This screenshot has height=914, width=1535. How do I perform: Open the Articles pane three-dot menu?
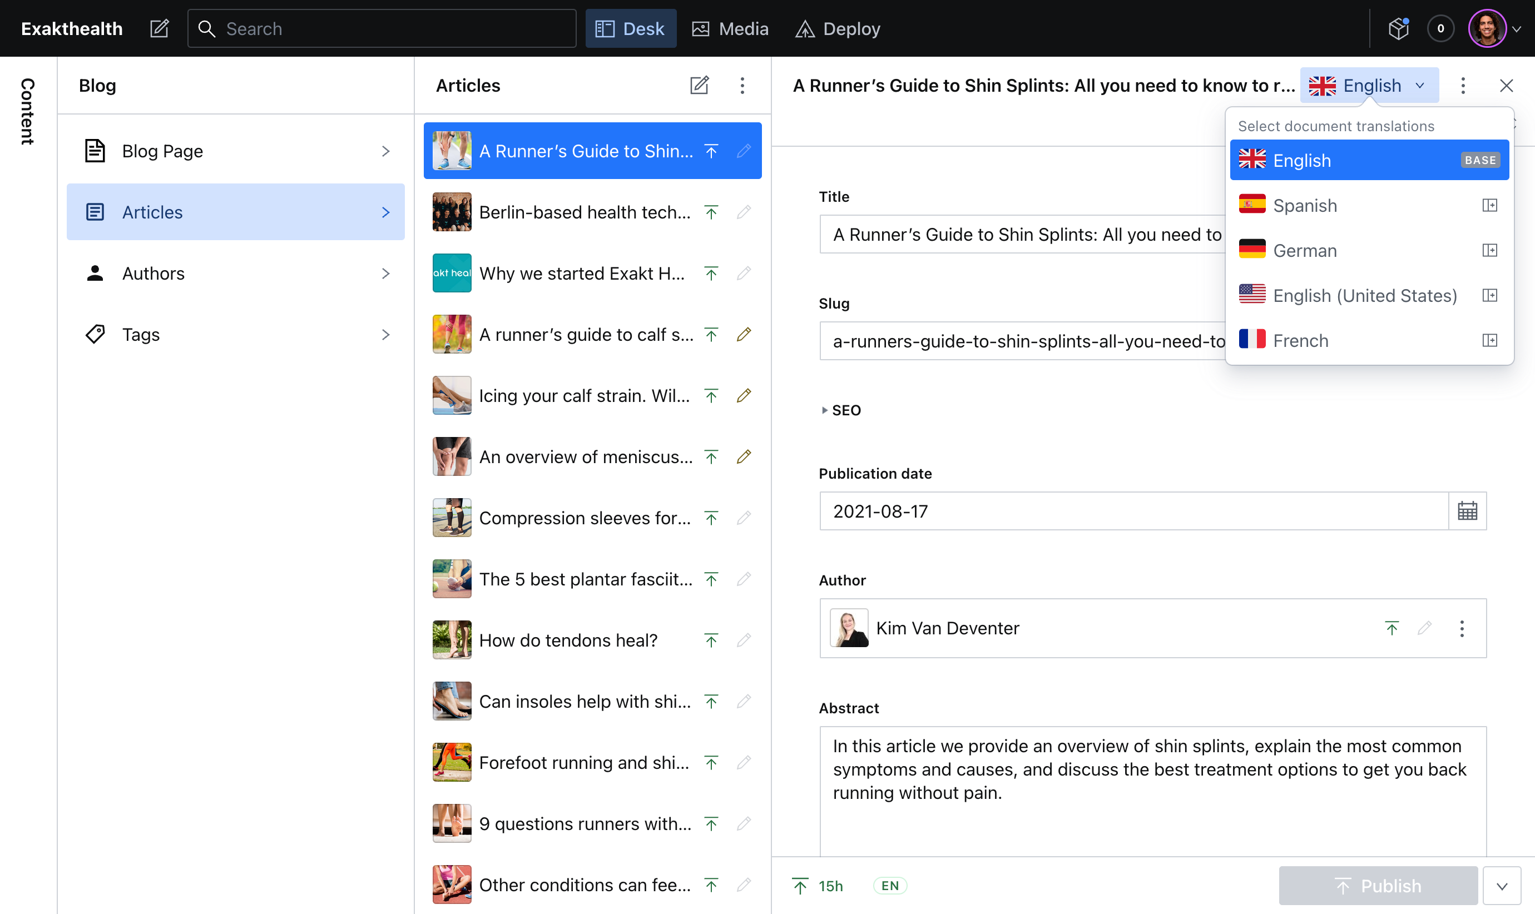pyautogui.click(x=742, y=85)
